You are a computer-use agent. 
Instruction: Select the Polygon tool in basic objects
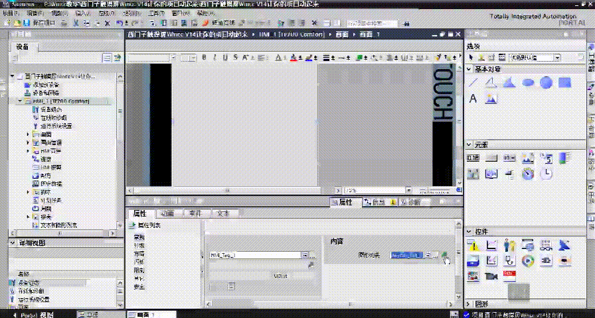pos(509,82)
